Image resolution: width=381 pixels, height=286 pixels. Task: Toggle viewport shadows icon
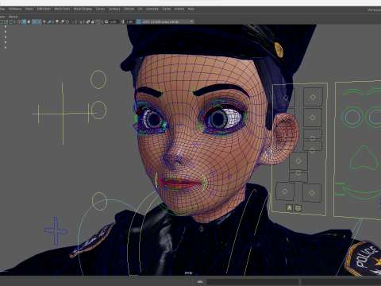point(49,21)
